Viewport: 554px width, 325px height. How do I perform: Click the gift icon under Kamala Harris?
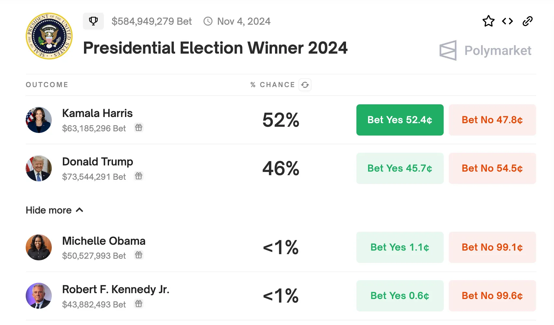pos(139,128)
